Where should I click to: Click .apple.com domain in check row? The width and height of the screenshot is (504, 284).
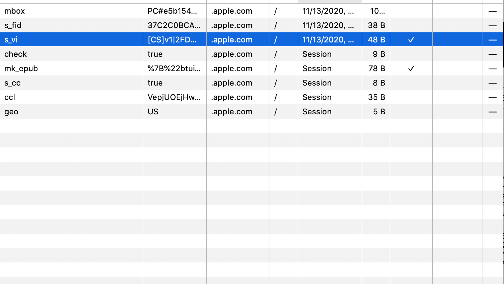pos(231,54)
